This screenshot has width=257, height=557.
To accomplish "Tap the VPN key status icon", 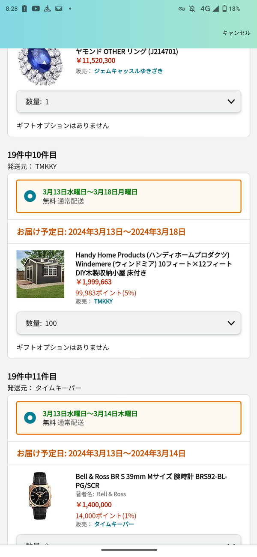I will tap(182, 9).
